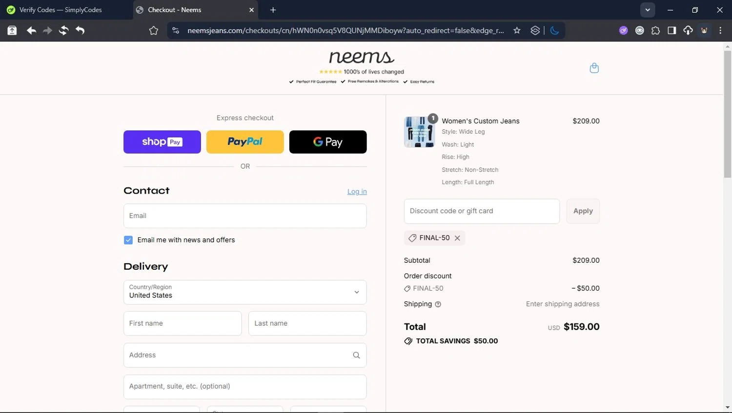Toggle Email me with news and offers
732x413 pixels.
click(128, 240)
